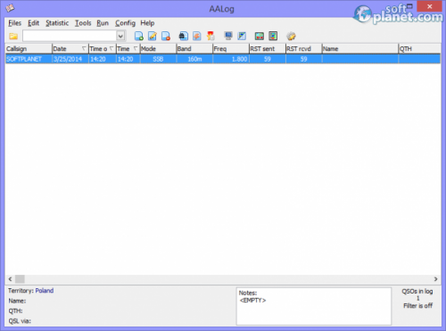Image resolution: width=446 pixels, height=331 pixels.
Task: Click the Poland territory text
Action: 45,291
